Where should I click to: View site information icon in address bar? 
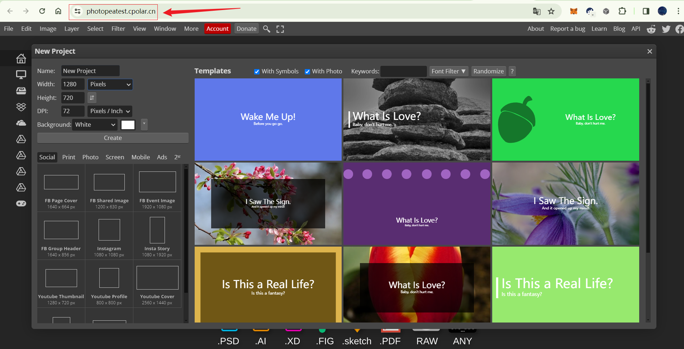coord(77,11)
